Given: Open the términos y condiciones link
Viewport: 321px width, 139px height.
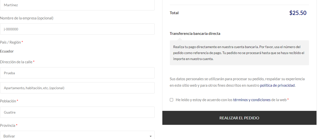Looking at the screenshot, I should pos(252,100).
